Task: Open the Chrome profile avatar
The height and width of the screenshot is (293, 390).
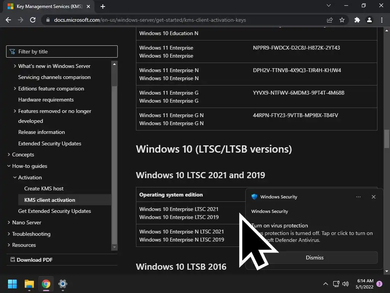Action: coord(369,20)
